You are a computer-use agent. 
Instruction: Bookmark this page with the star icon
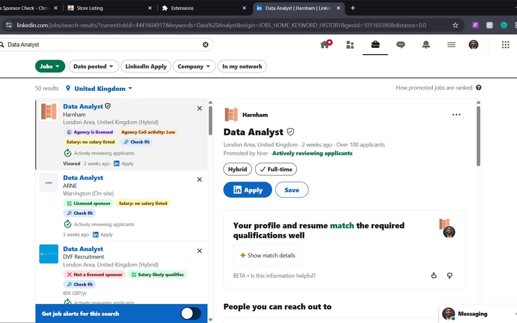pos(455,25)
